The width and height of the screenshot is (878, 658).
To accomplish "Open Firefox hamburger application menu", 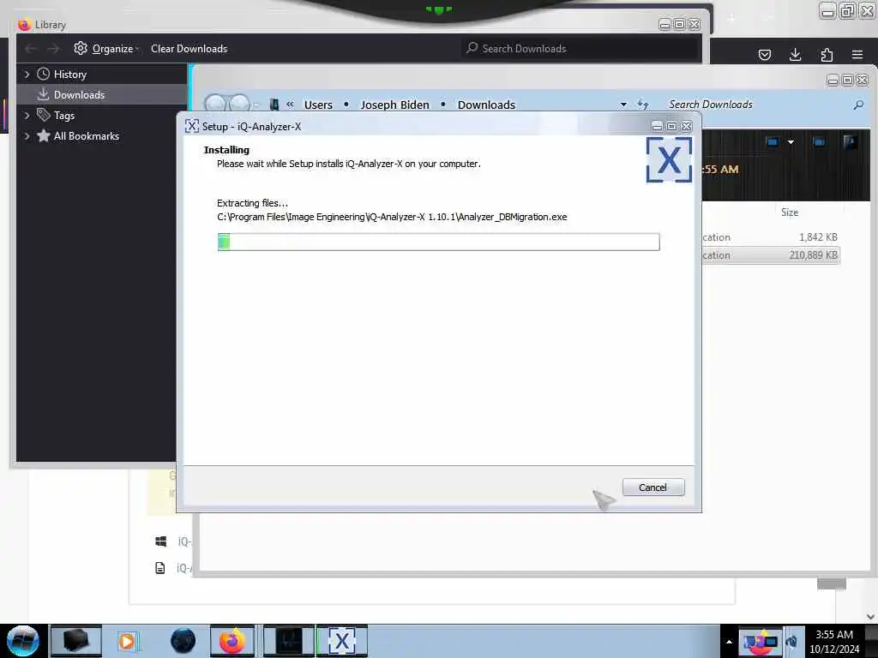I will pos(857,54).
